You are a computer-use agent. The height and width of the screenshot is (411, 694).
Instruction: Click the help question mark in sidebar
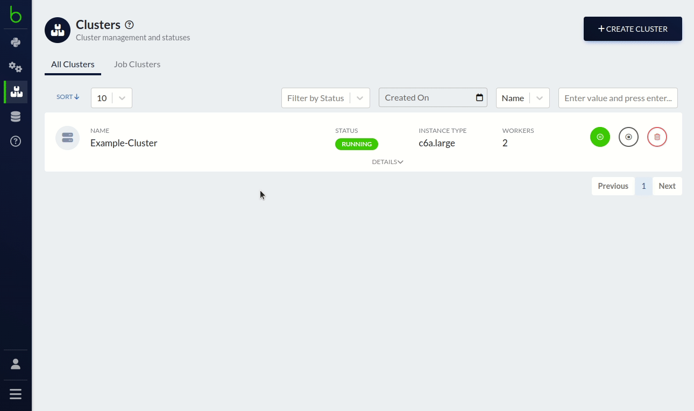(16, 141)
